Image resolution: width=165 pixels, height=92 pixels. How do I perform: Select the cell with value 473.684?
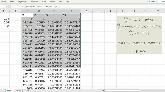point(27,52)
